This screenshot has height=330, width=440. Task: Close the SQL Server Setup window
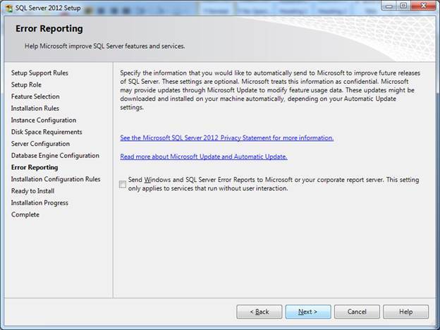pyautogui.click(x=423, y=6)
